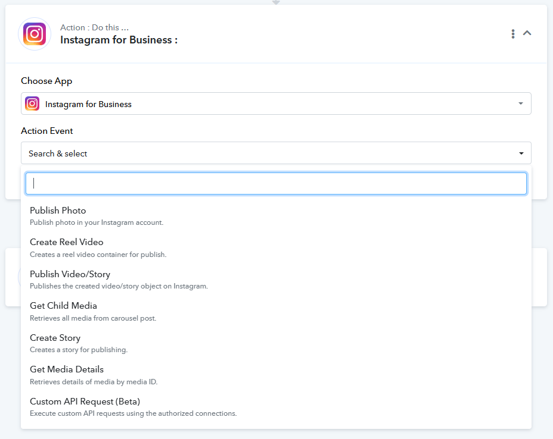Click 'Retrieves all media from carousel post.'
Viewport: 553px width, 439px height.
click(93, 318)
